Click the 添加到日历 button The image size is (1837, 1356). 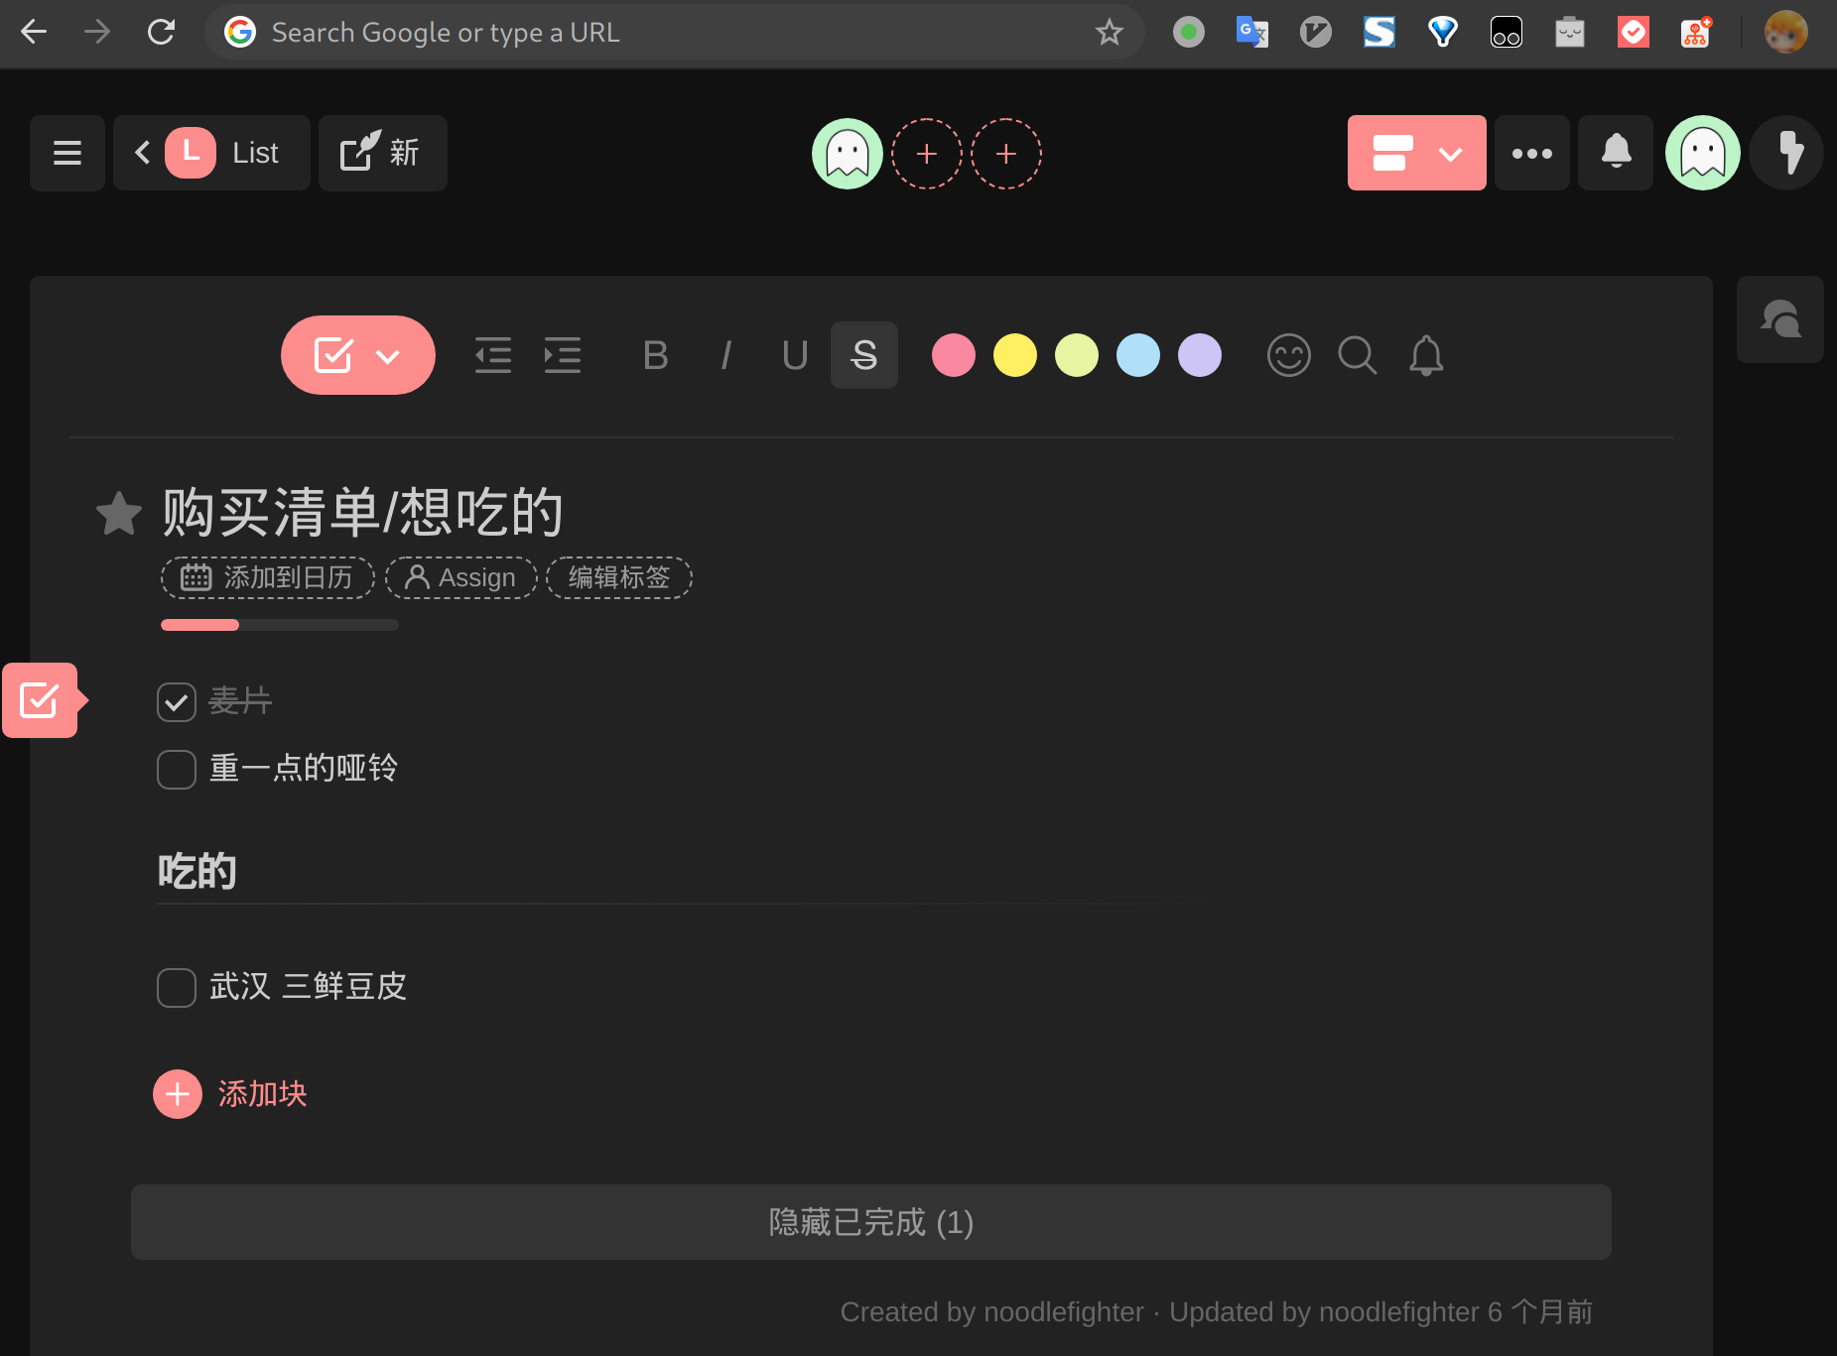[x=268, y=577]
